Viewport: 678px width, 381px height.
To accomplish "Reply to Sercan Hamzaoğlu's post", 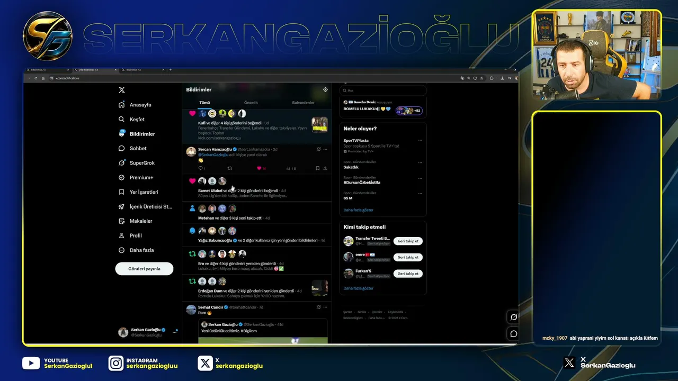I will tap(201, 168).
